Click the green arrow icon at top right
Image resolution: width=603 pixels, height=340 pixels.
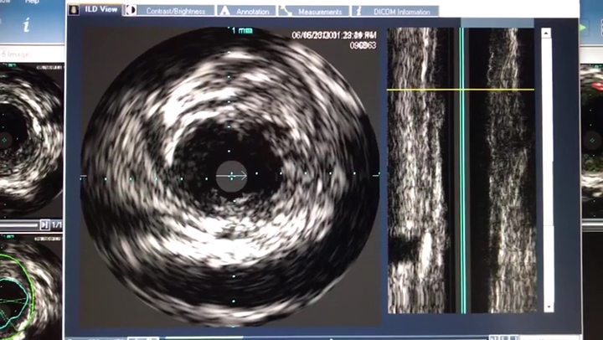(584, 26)
